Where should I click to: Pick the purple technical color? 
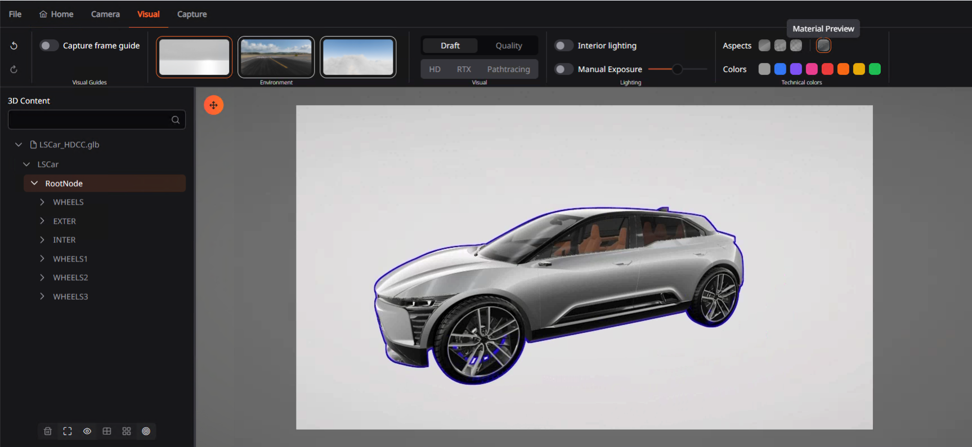click(x=796, y=69)
